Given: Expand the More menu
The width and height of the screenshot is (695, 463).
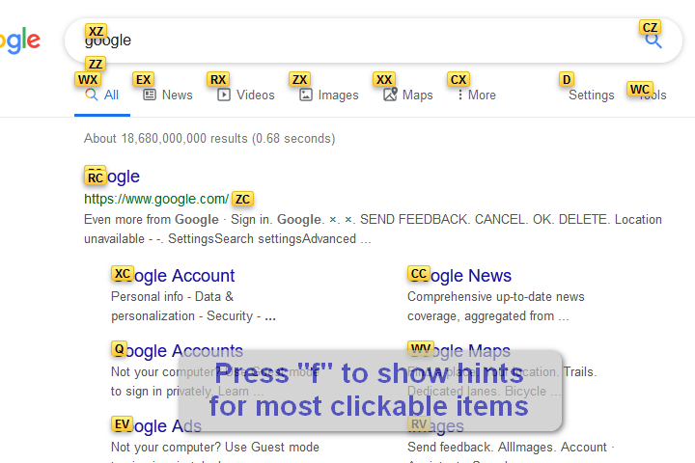Looking at the screenshot, I should [x=477, y=95].
